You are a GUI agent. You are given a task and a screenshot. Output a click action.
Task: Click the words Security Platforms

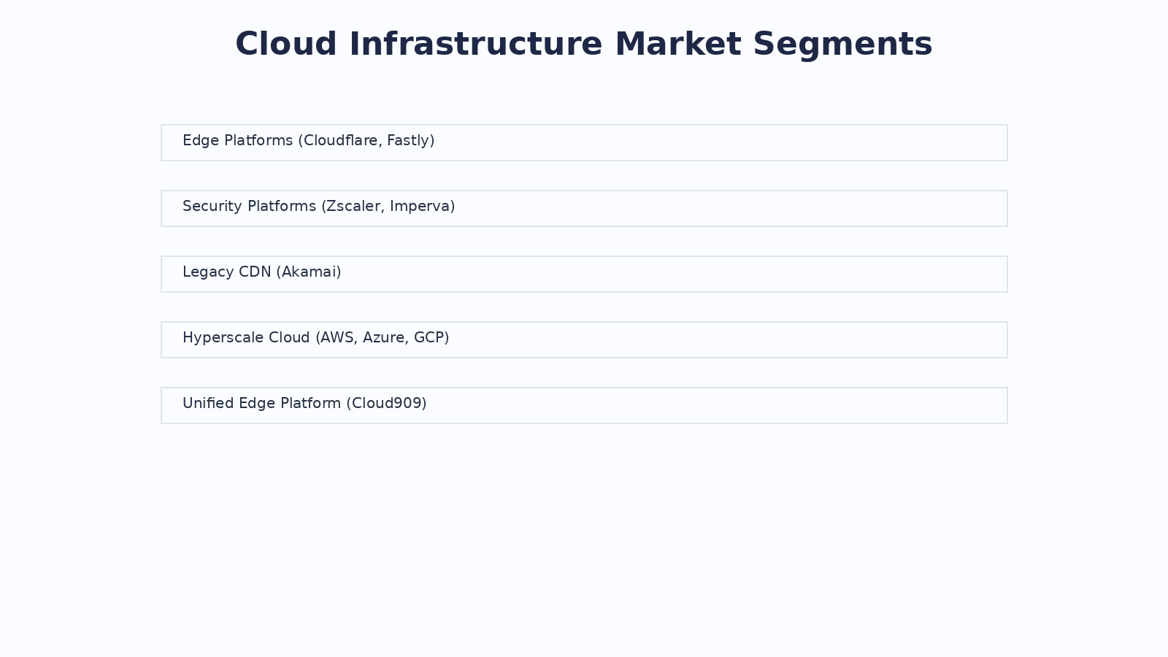(249, 207)
